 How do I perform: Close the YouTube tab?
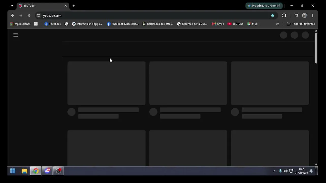pos(66,6)
